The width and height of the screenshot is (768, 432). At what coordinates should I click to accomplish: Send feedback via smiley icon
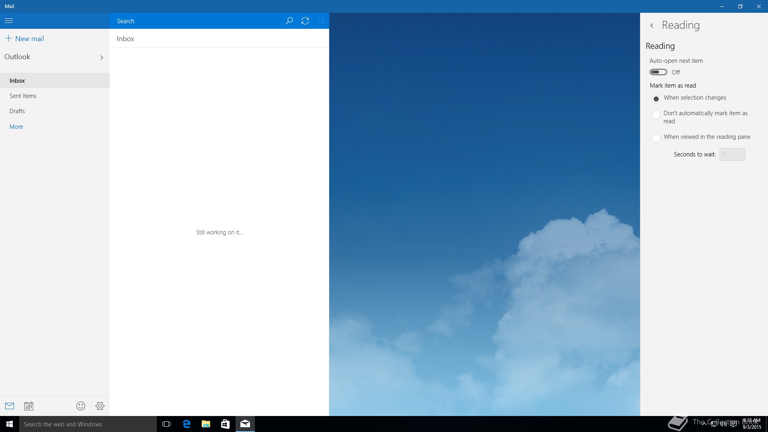(x=81, y=406)
